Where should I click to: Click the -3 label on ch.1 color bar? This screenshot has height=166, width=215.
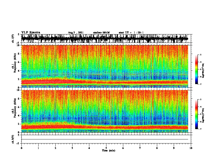click(200, 55)
